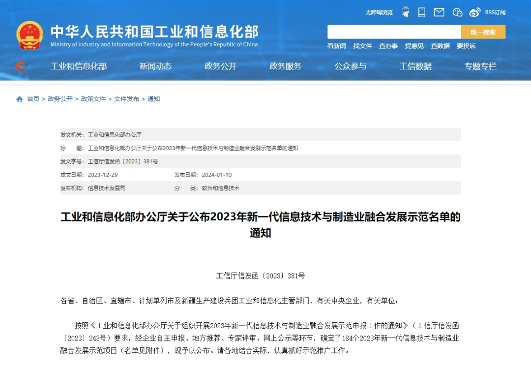Open the 新闻动态 navigation menu
Image resolution: width=531 pixels, height=370 pixels.
pos(155,66)
